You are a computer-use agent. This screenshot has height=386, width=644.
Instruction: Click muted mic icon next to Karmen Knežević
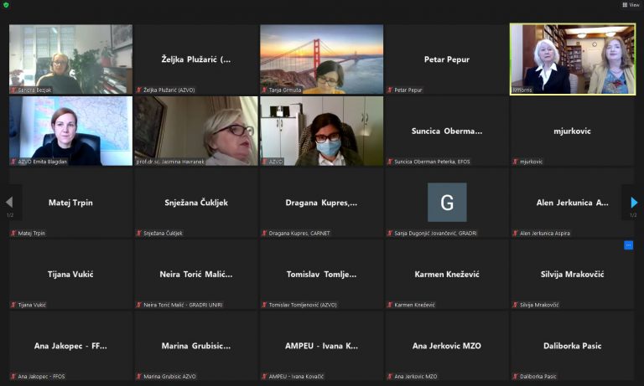pyautogui.click(x=389, y=305)
